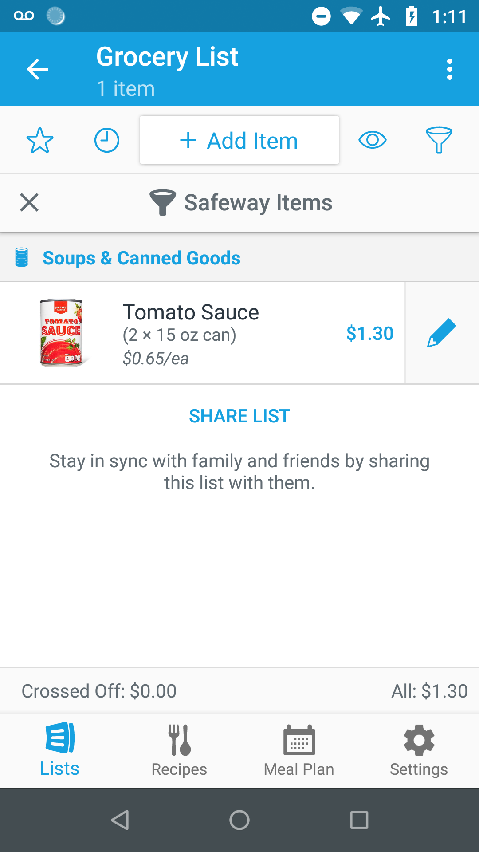Screen dimensions: 479x852
Task: Edit Tomato Sauce with pencil icon
Action: [x=442, y=333]
